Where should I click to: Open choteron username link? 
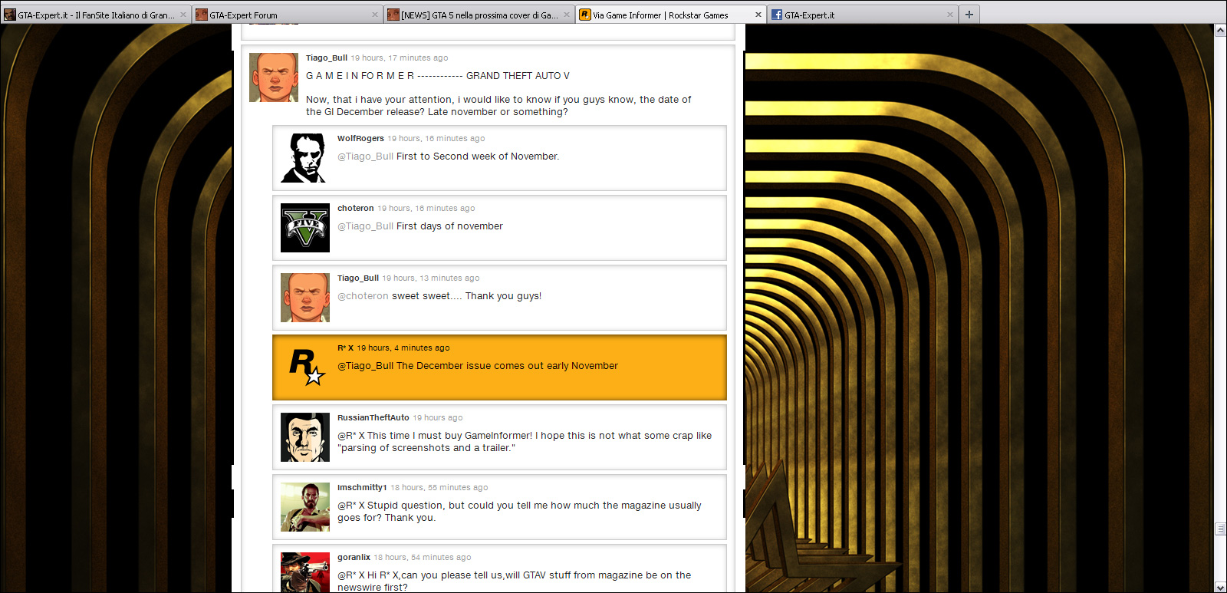(x=356, y=208)
